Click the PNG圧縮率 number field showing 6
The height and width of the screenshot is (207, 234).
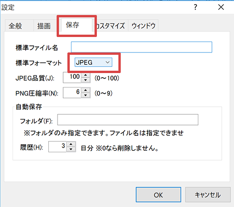pos(72,93)
